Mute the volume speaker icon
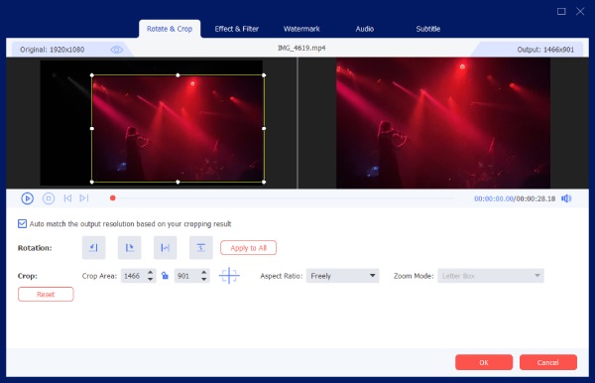This screenshot has height=383, width=595. tap(566, 198)
